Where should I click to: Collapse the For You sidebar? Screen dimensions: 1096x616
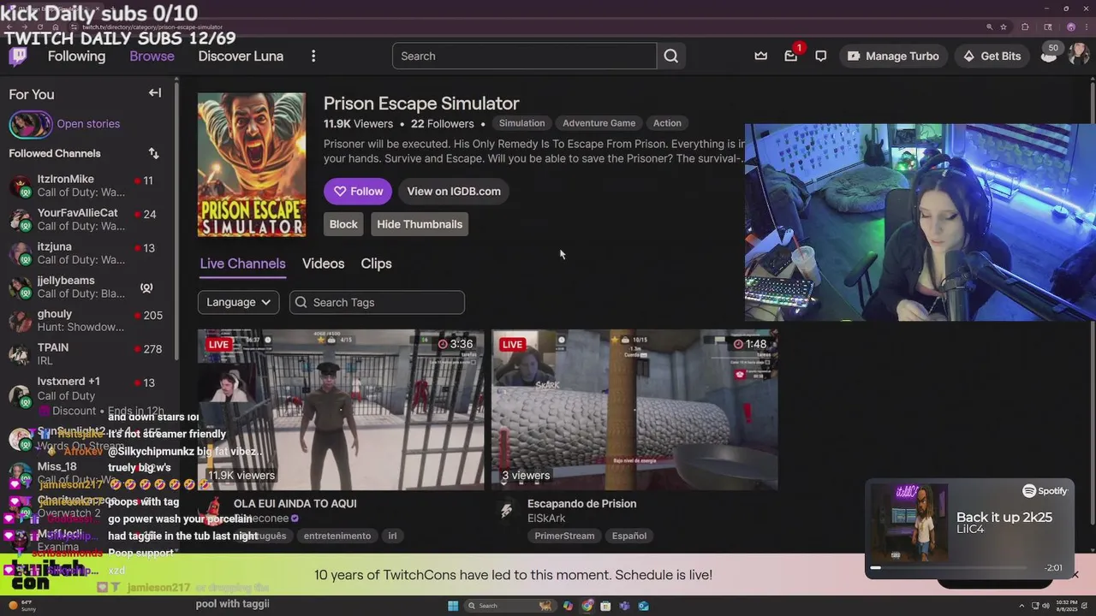coord(155,93)
